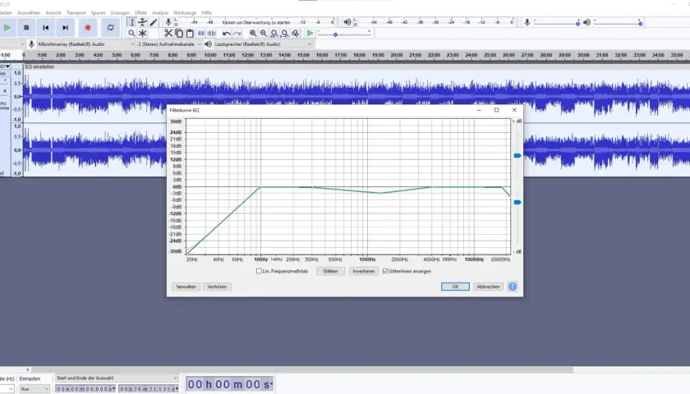The width and height of the screenshot is (690, 394).
Task: Click the Verwalten button
Action: click(x=186, y=286)
